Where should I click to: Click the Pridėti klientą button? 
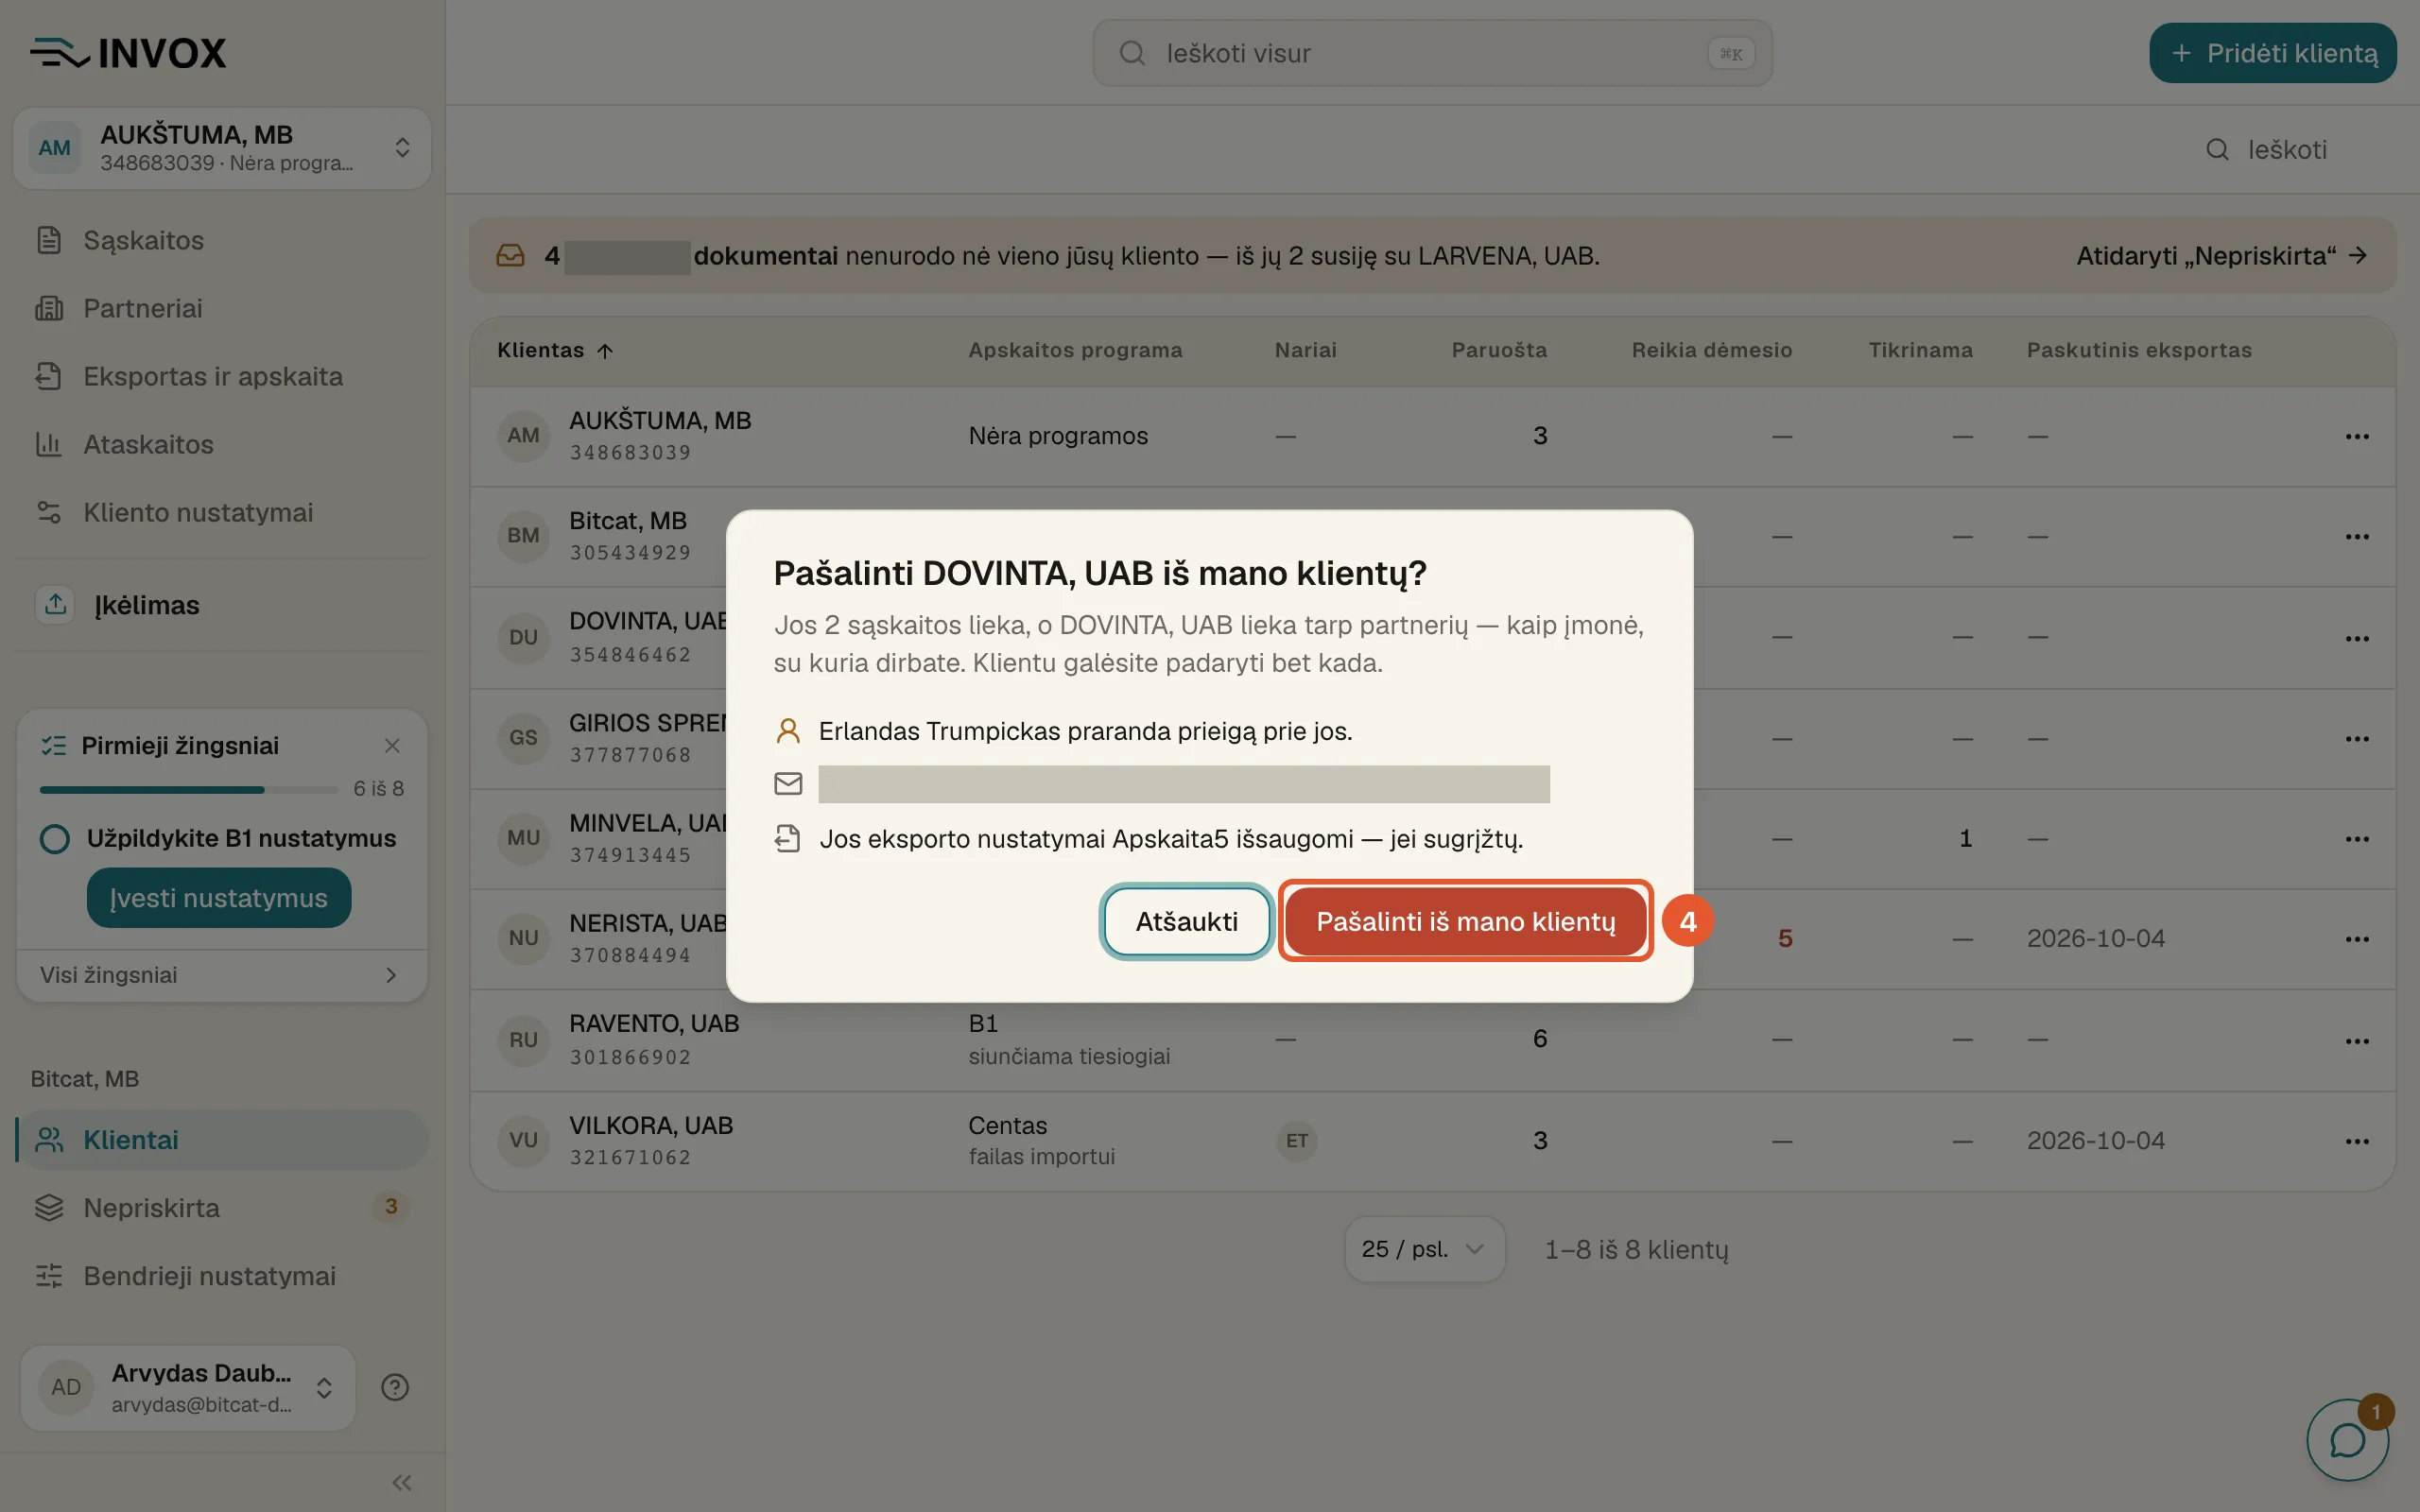[x=2272, y=53]
